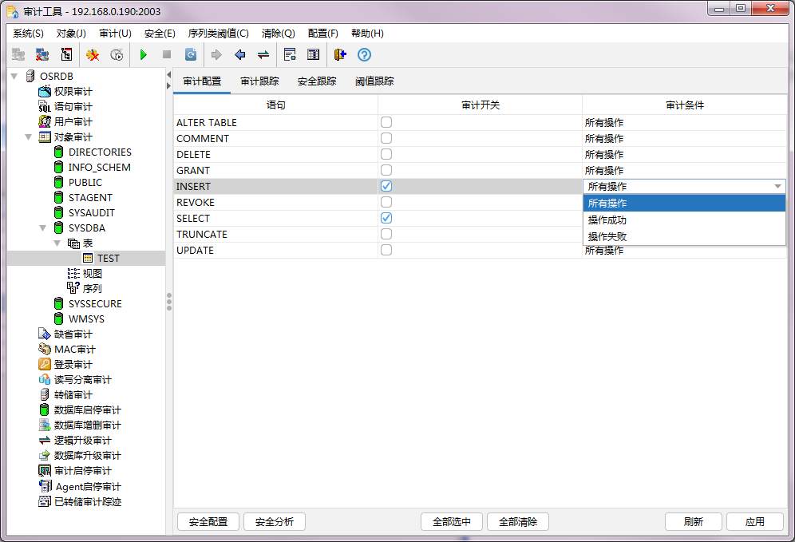Click the disconnect icon with red X

coord(42,55)
